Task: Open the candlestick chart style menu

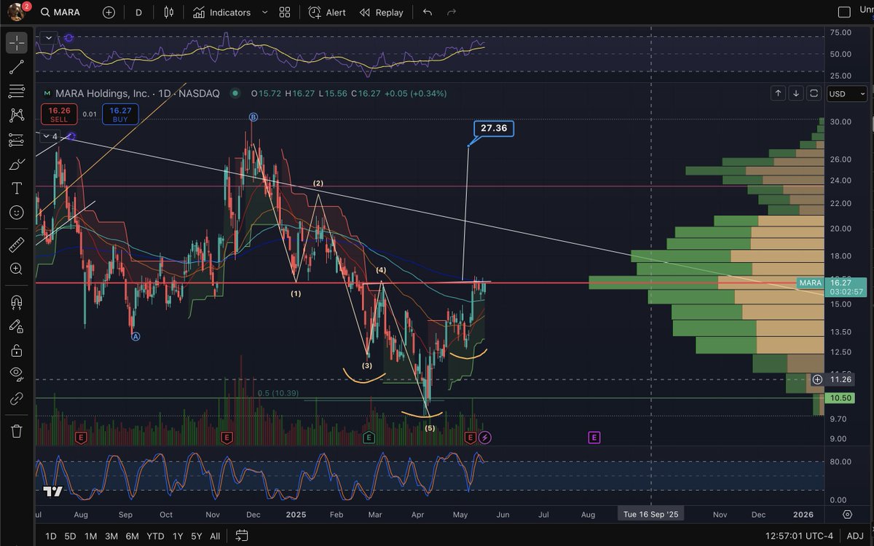Action: coord(169,12)
